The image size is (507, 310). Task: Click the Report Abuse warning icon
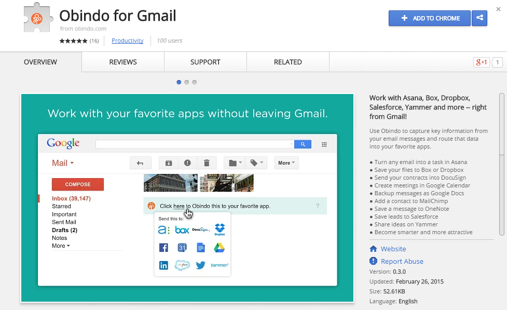pos(373,261)
